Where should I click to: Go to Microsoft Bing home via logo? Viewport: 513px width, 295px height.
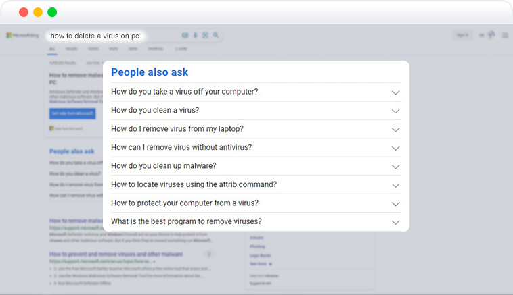pos(22,35)
